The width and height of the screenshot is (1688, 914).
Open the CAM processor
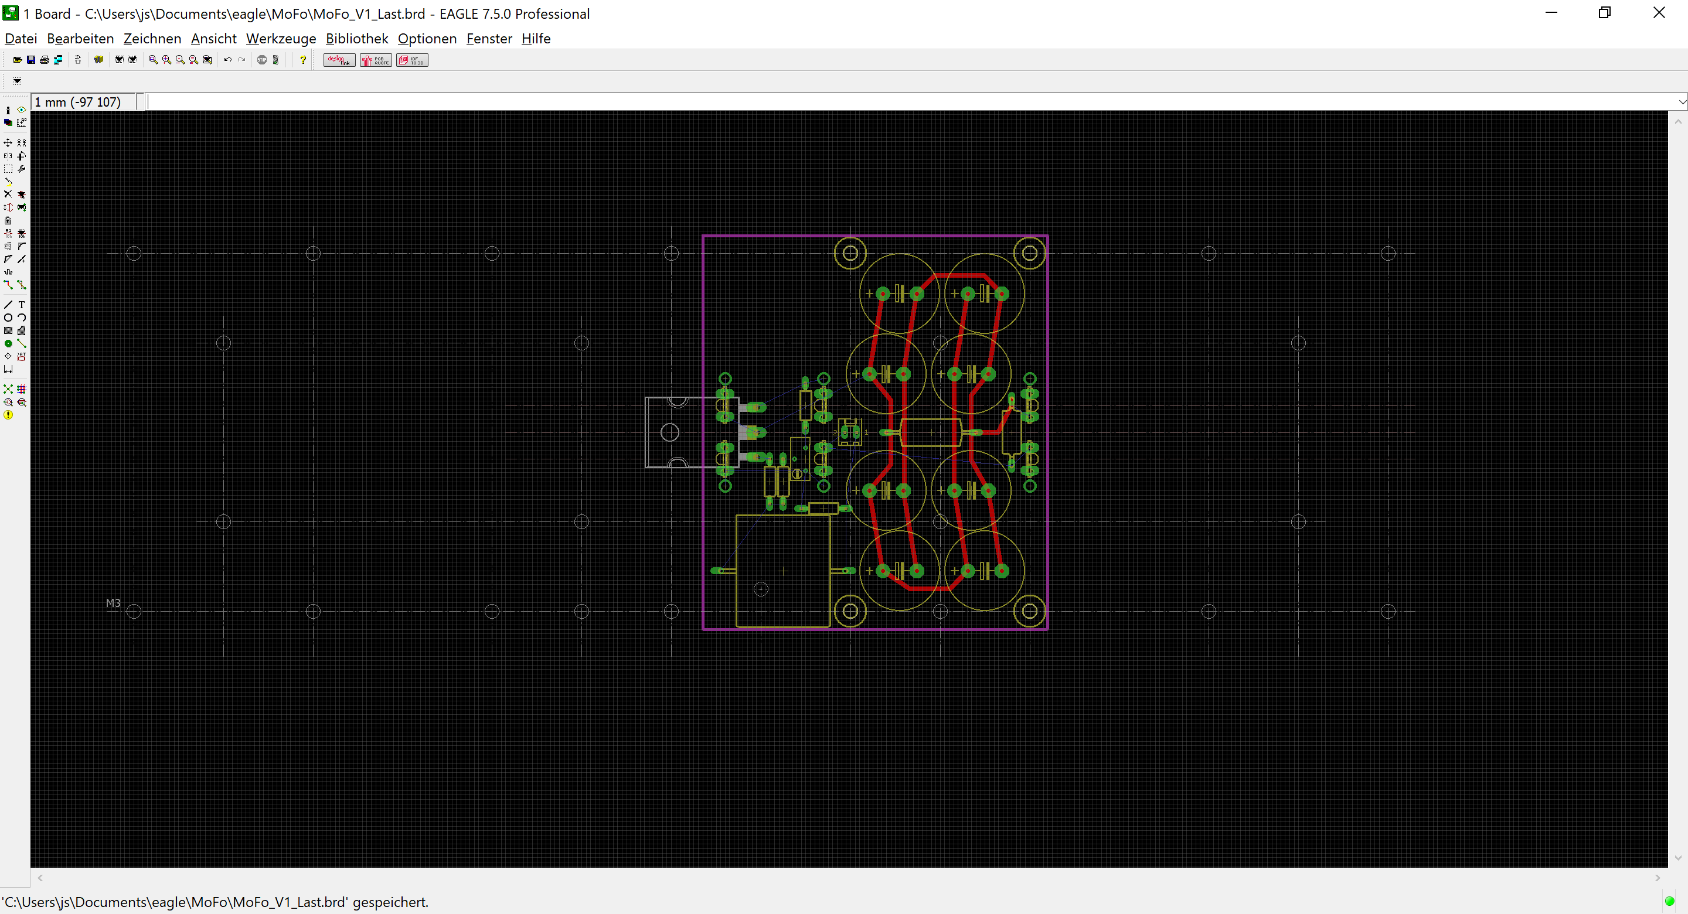click(59, 60)
